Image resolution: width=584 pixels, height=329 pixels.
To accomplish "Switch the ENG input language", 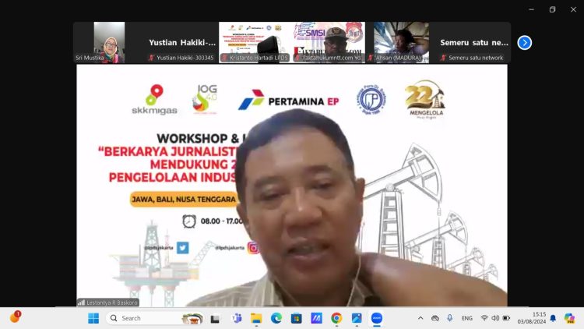I will click(467, 318).
